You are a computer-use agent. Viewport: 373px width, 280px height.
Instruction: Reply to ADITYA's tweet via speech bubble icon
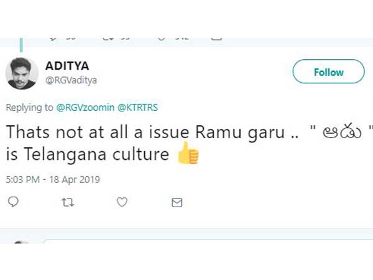13,202
